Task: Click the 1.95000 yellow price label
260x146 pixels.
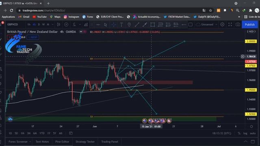Action: pyautogui.click(x=251, y=90)
